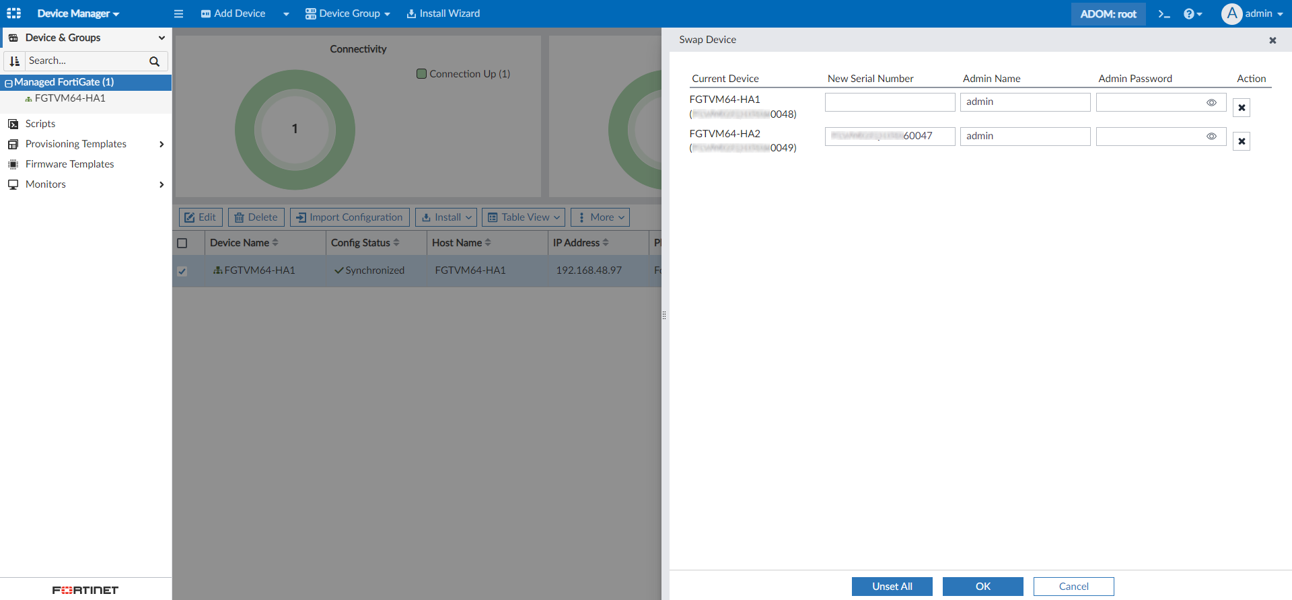The image size is (1292, 600).
Task: Click the Add Device button
Action: [x=234, y=13]
